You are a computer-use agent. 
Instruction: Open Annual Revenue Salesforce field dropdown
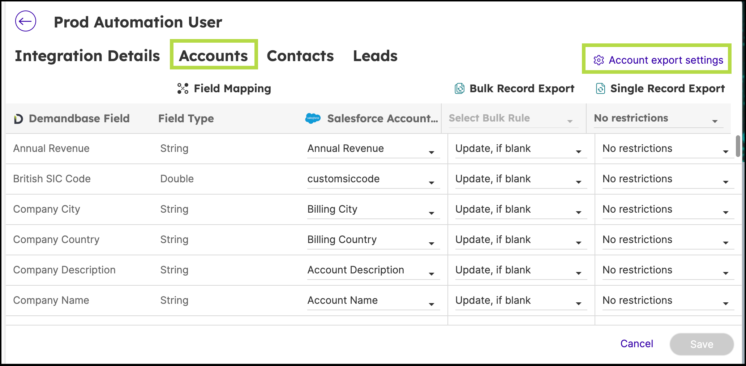click(373, 149)
